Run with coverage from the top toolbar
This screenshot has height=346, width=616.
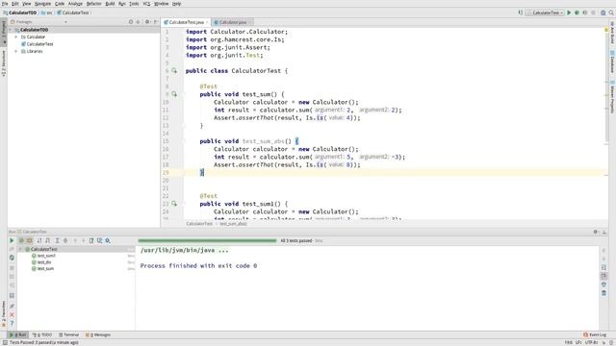(x=584, y=12)
